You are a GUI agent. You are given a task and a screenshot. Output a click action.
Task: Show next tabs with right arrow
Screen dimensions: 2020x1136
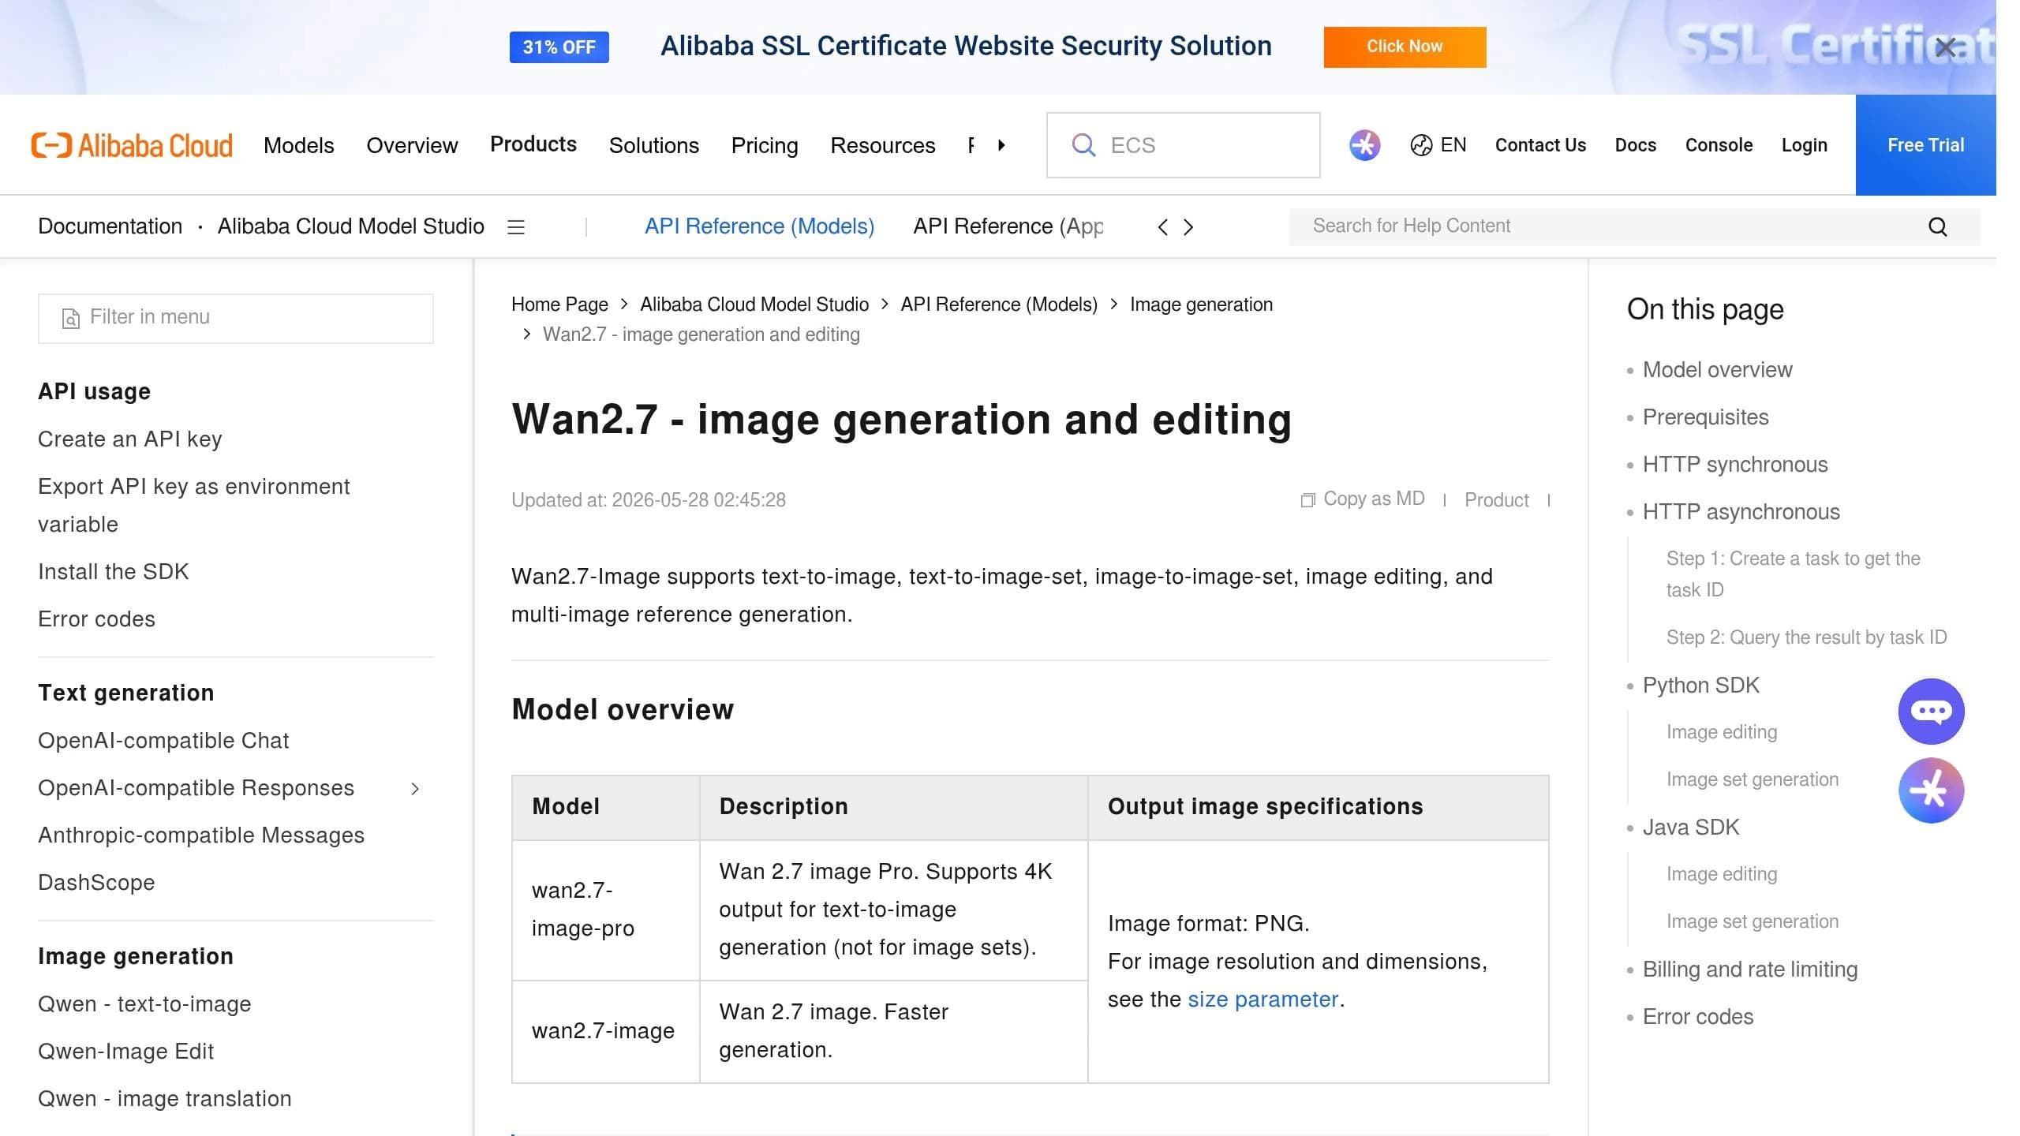1188,227
